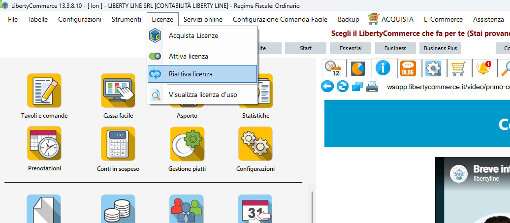The height and width of the screenshot is (223, 510).
Task: Open the clock and calendar tab
Action: (333, 68)
